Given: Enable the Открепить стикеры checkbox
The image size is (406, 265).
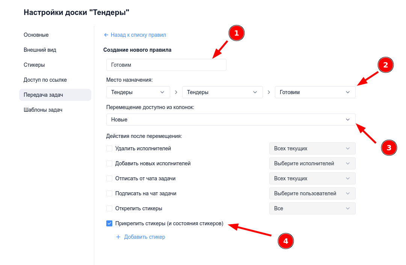Looking at the screenshot, I should click(x=109, y=208).
